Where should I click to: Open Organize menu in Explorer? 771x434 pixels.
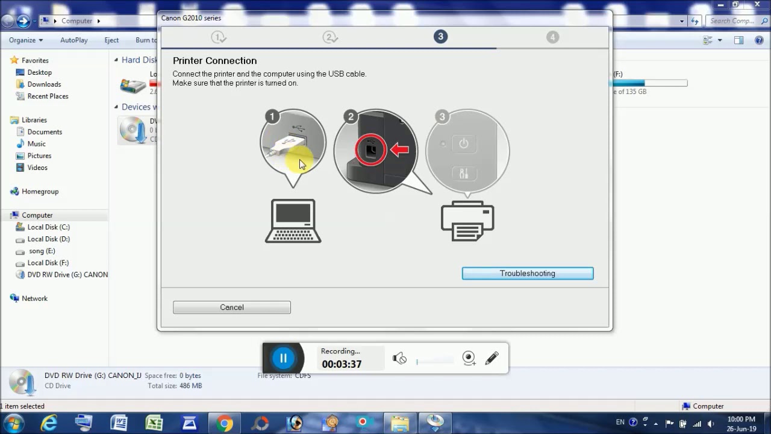pos(26,40)
